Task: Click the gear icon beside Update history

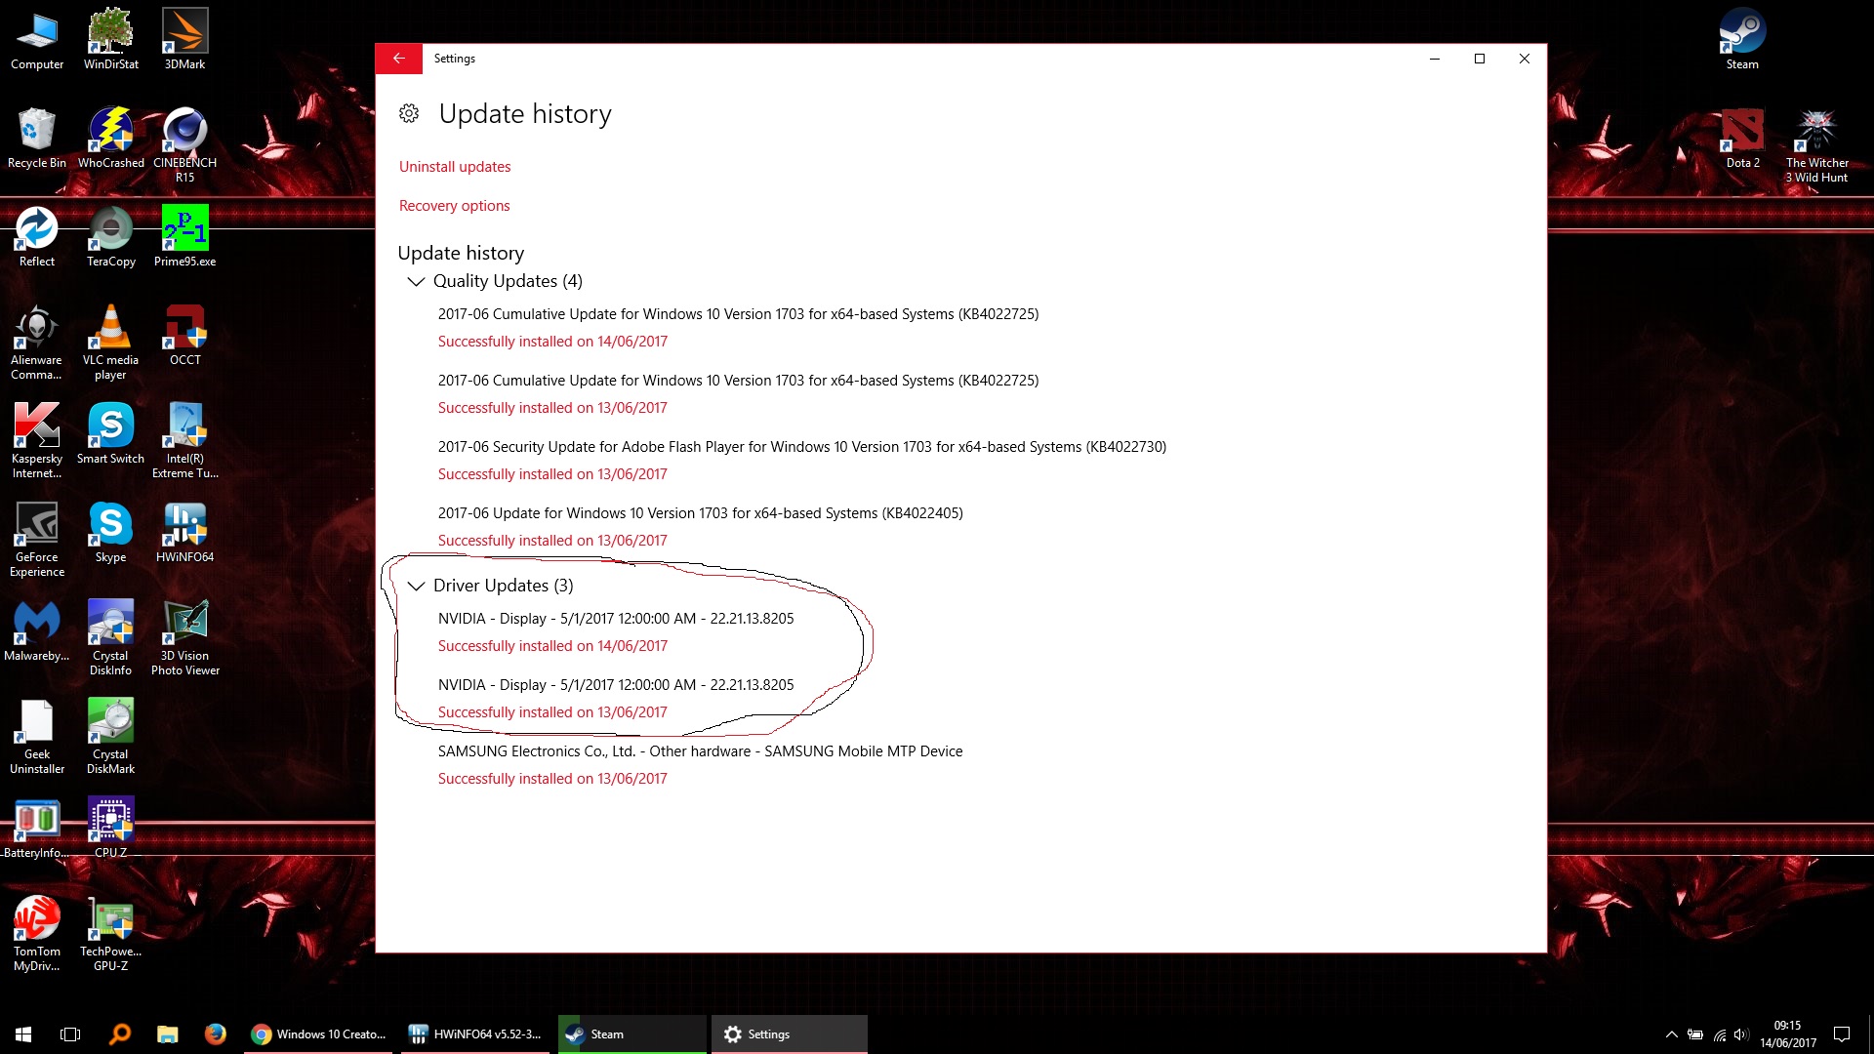Action: pyautogui.click(x=409, y=114)
